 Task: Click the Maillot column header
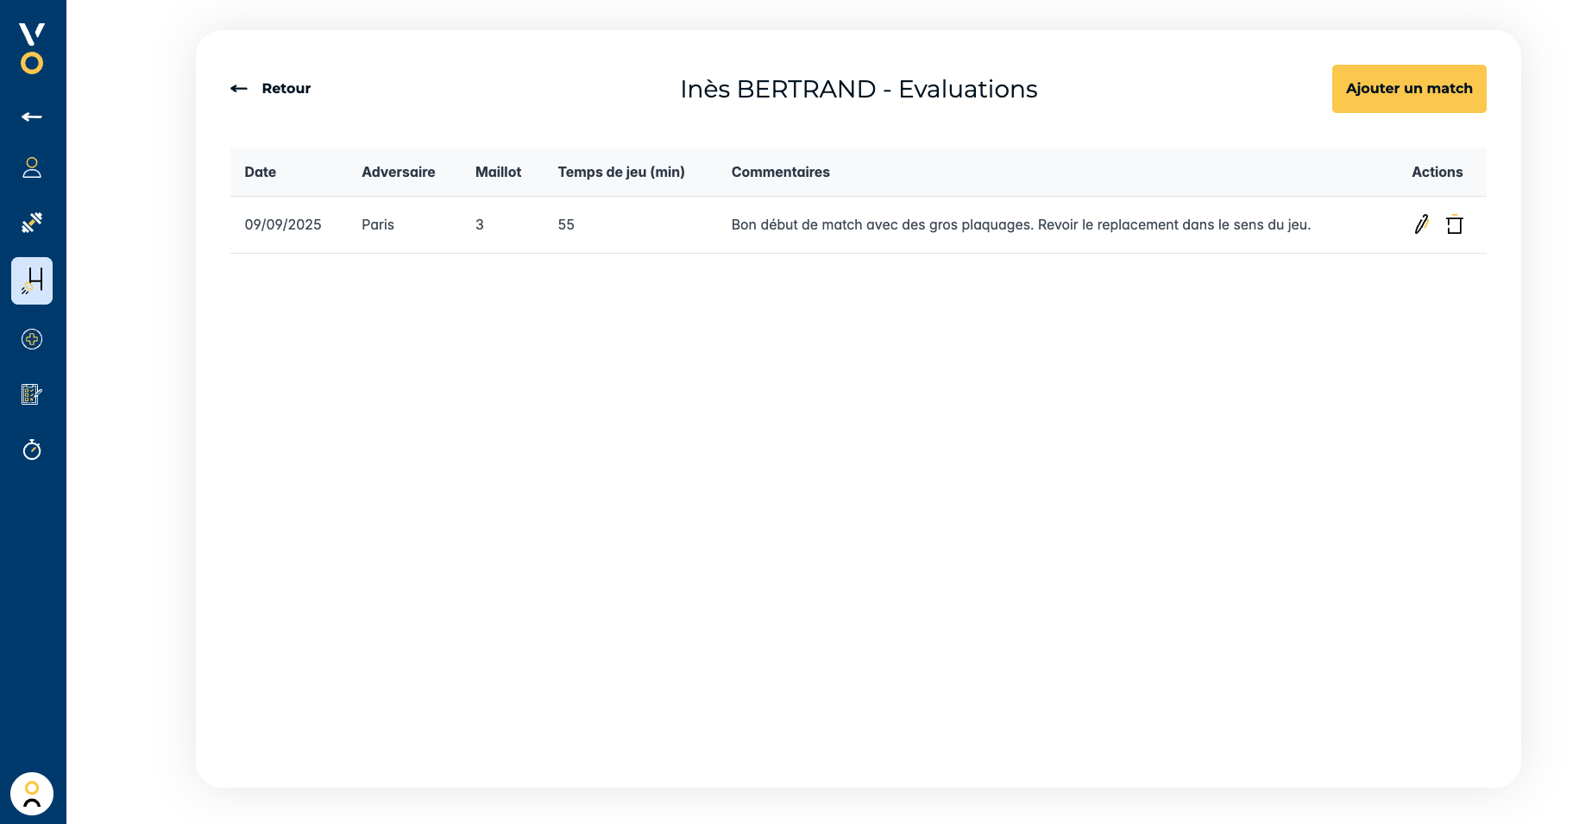498,172
